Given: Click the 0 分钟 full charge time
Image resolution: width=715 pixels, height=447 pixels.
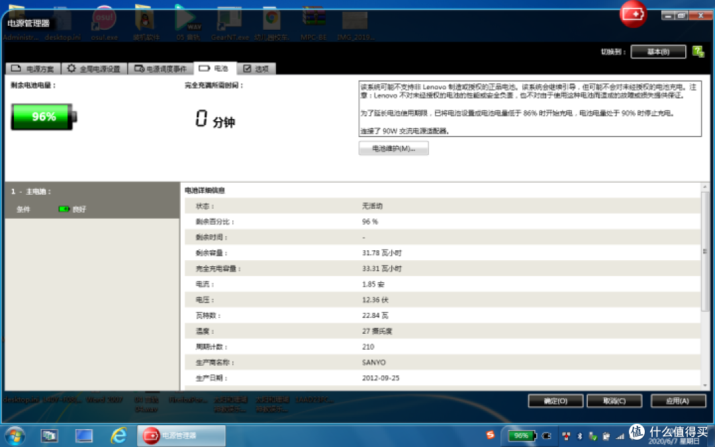Looking at the screenshot, I should tap(215, 119).
